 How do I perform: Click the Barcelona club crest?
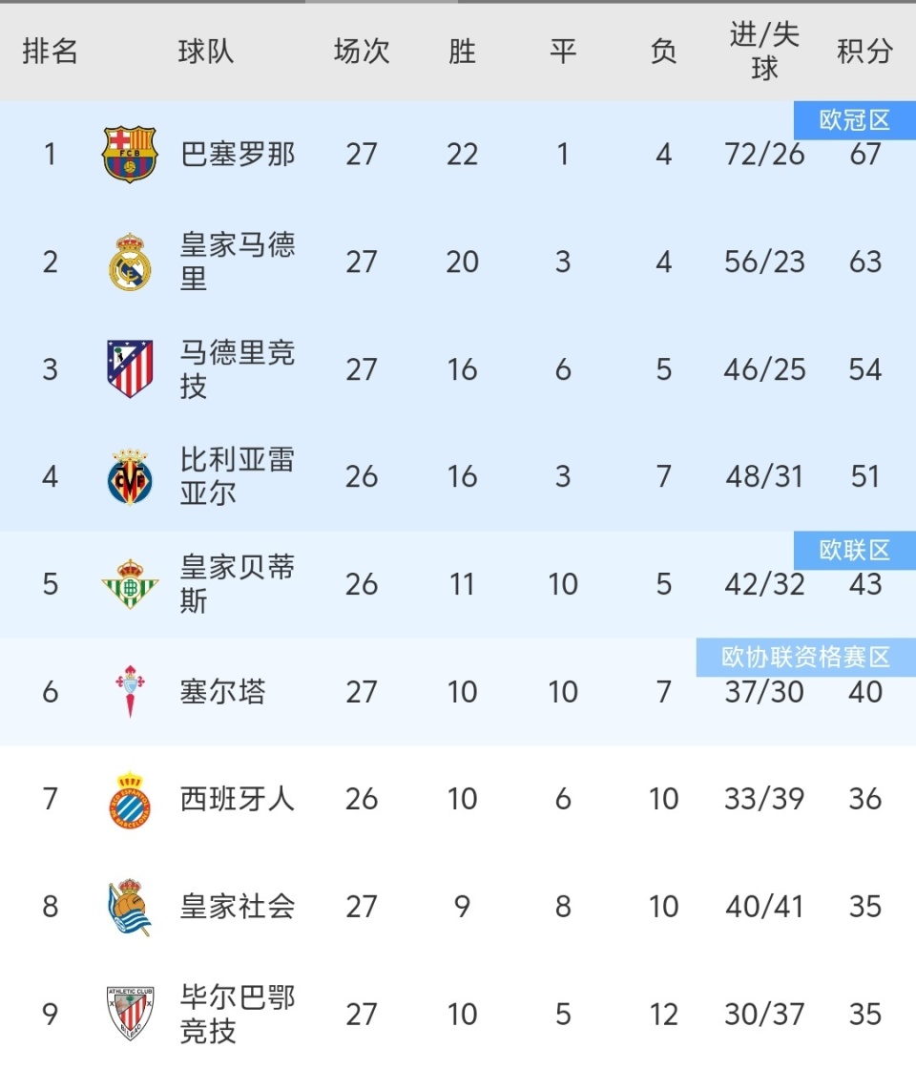130,155
